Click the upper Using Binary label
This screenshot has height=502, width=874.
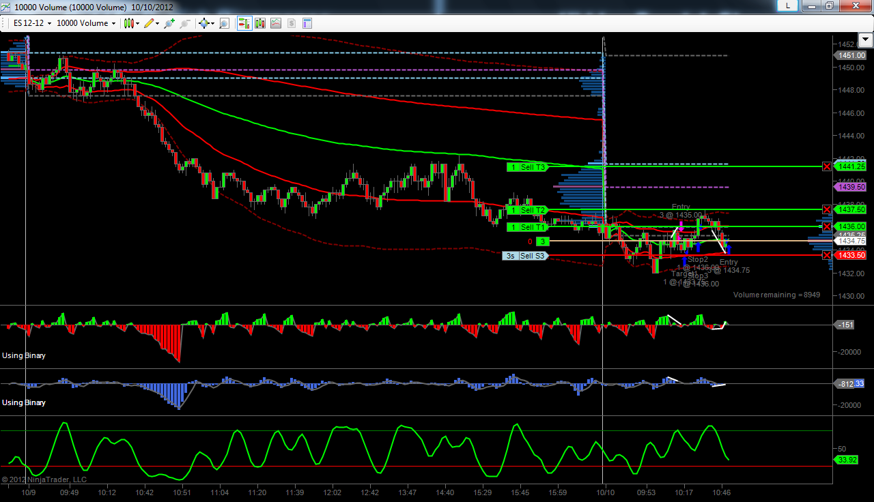coord(24,355)
